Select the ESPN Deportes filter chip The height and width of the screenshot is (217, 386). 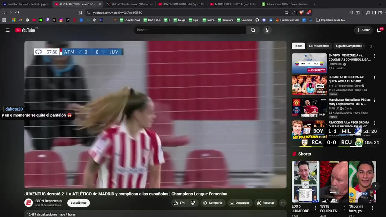click(x=319, y=46)
